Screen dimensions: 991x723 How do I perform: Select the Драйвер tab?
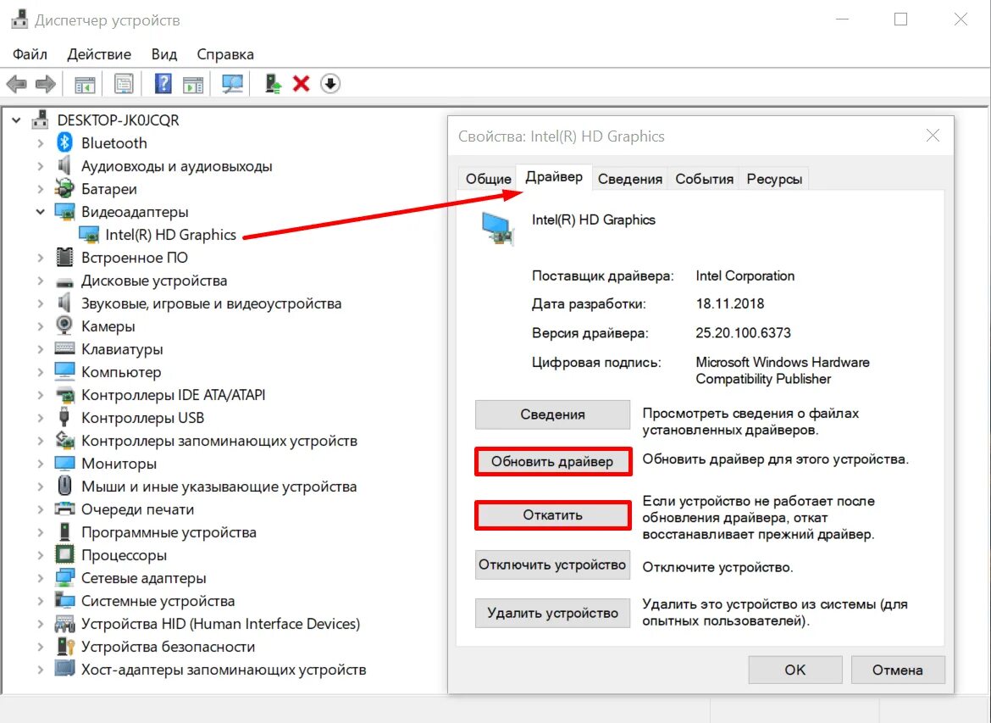tap(554, 176)
